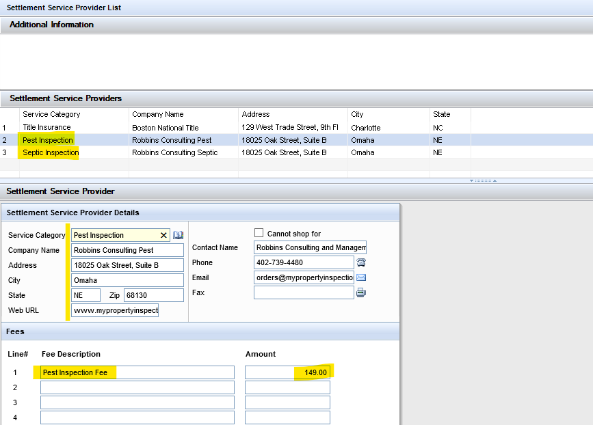This screenshot has height=425, width=593.
Task: Click the line 2 fee description field
Action: (137, 387)
